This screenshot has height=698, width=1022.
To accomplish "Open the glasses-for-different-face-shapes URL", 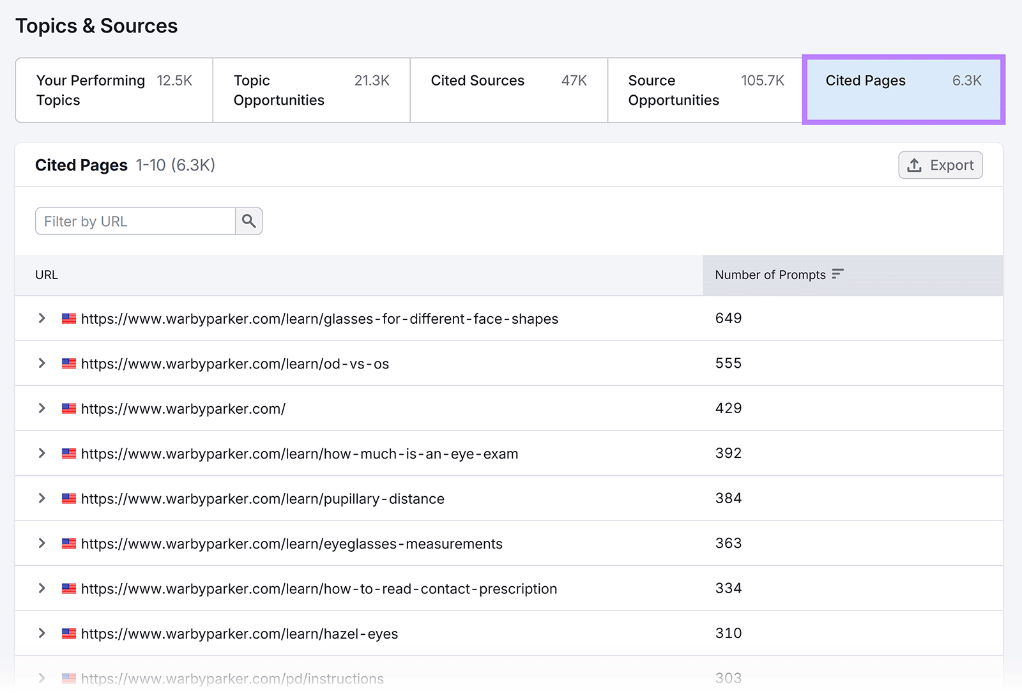I will point(319,319).
